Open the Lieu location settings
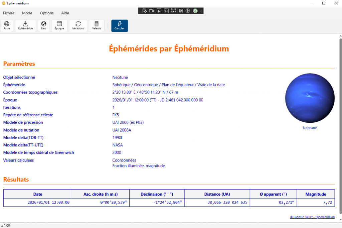Viewport: 342px width, 228px height. click(43, 26)
